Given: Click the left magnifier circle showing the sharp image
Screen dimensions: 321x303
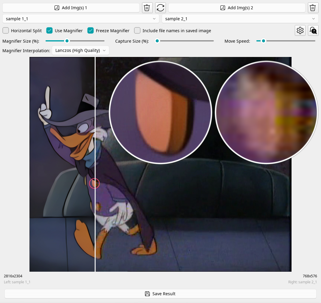Looking at the screenshot, I should tap(160, 112).
